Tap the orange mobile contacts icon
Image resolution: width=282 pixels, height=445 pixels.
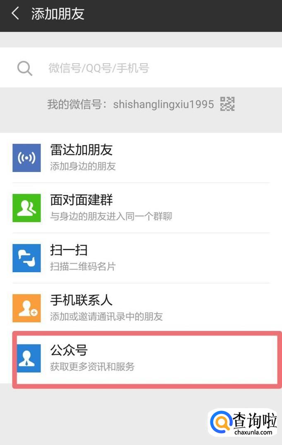click(26, 308)
